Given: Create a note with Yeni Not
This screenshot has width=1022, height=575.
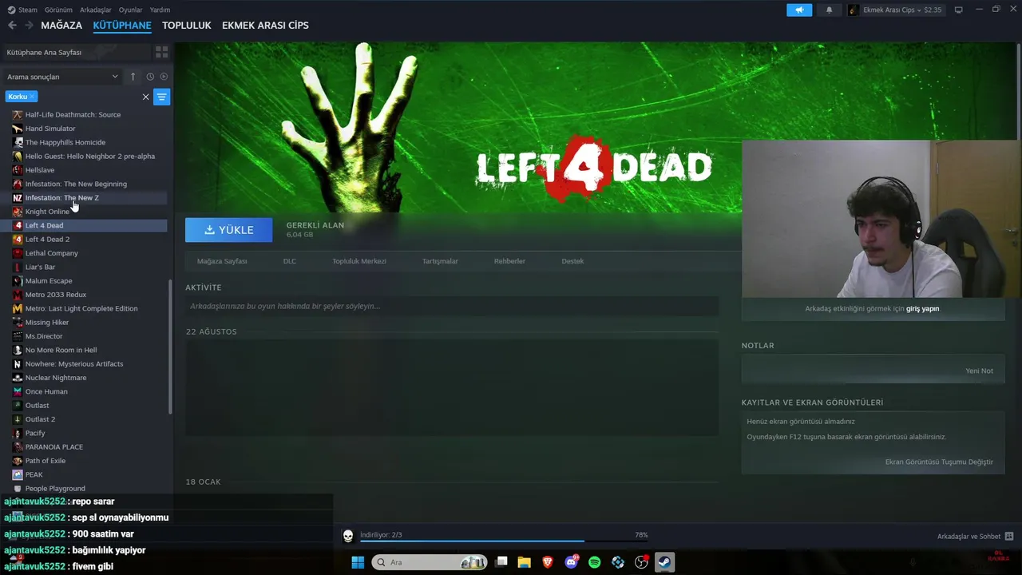Looking at the screenshot, I should click(979, 371).
